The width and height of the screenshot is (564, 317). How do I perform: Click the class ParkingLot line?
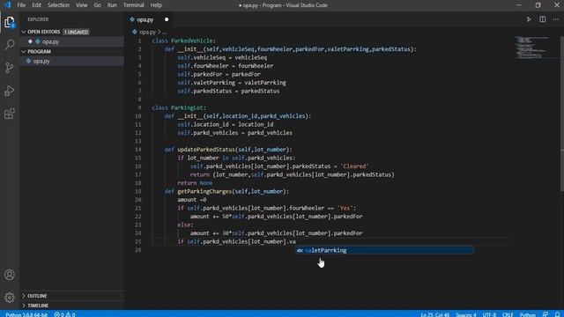pyautogui.click(x=179, y=107)
